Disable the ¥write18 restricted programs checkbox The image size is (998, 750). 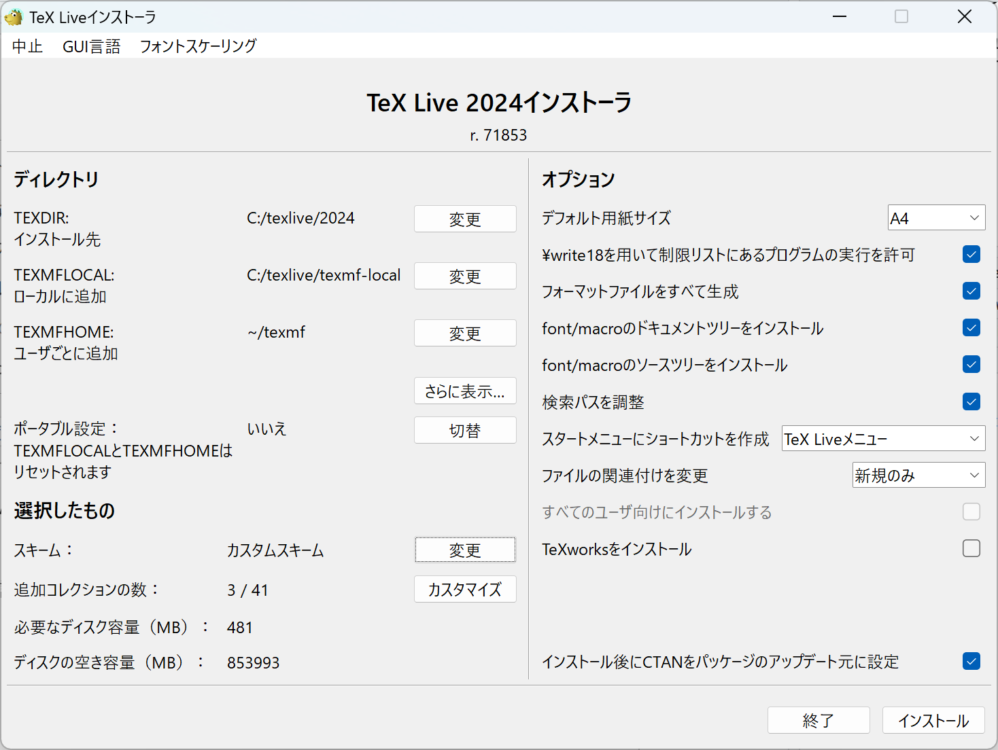(971, 255)
